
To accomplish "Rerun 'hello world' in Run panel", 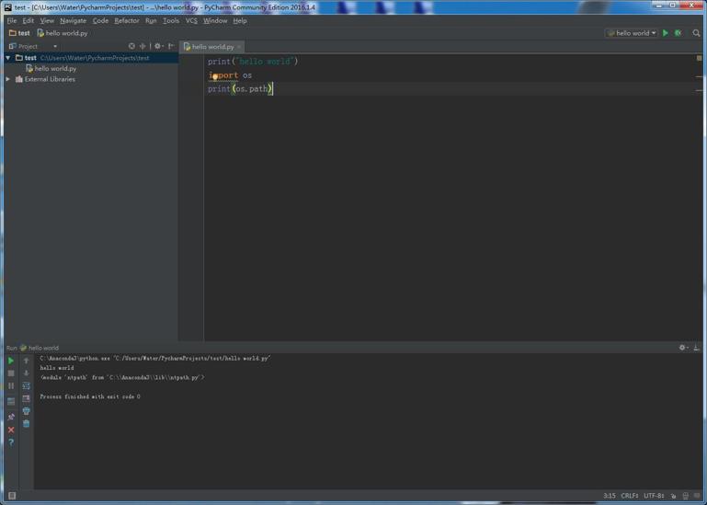I will point(11,361).
